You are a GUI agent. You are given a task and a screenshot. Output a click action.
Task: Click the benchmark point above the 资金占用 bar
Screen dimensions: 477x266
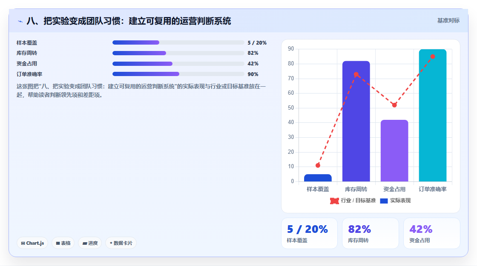tap(394, 105)
